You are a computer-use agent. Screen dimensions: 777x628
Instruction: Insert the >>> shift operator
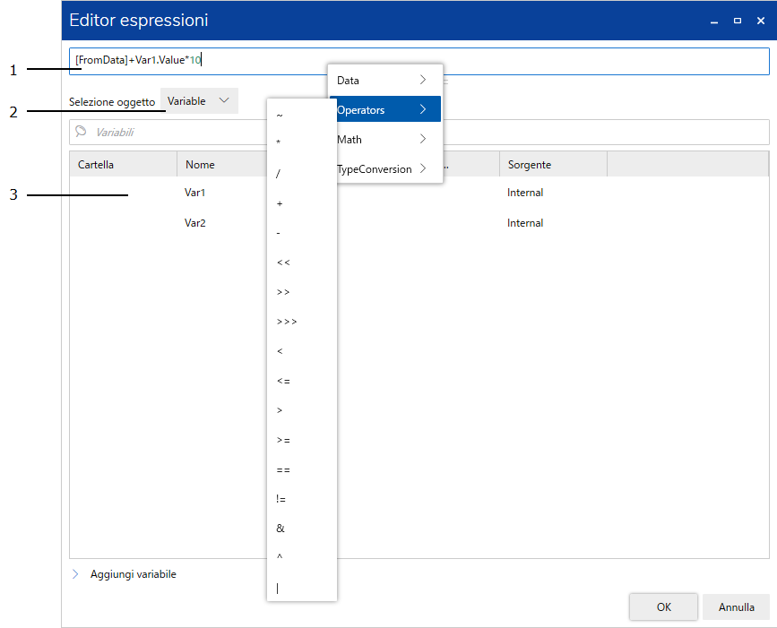pos(287,322)
